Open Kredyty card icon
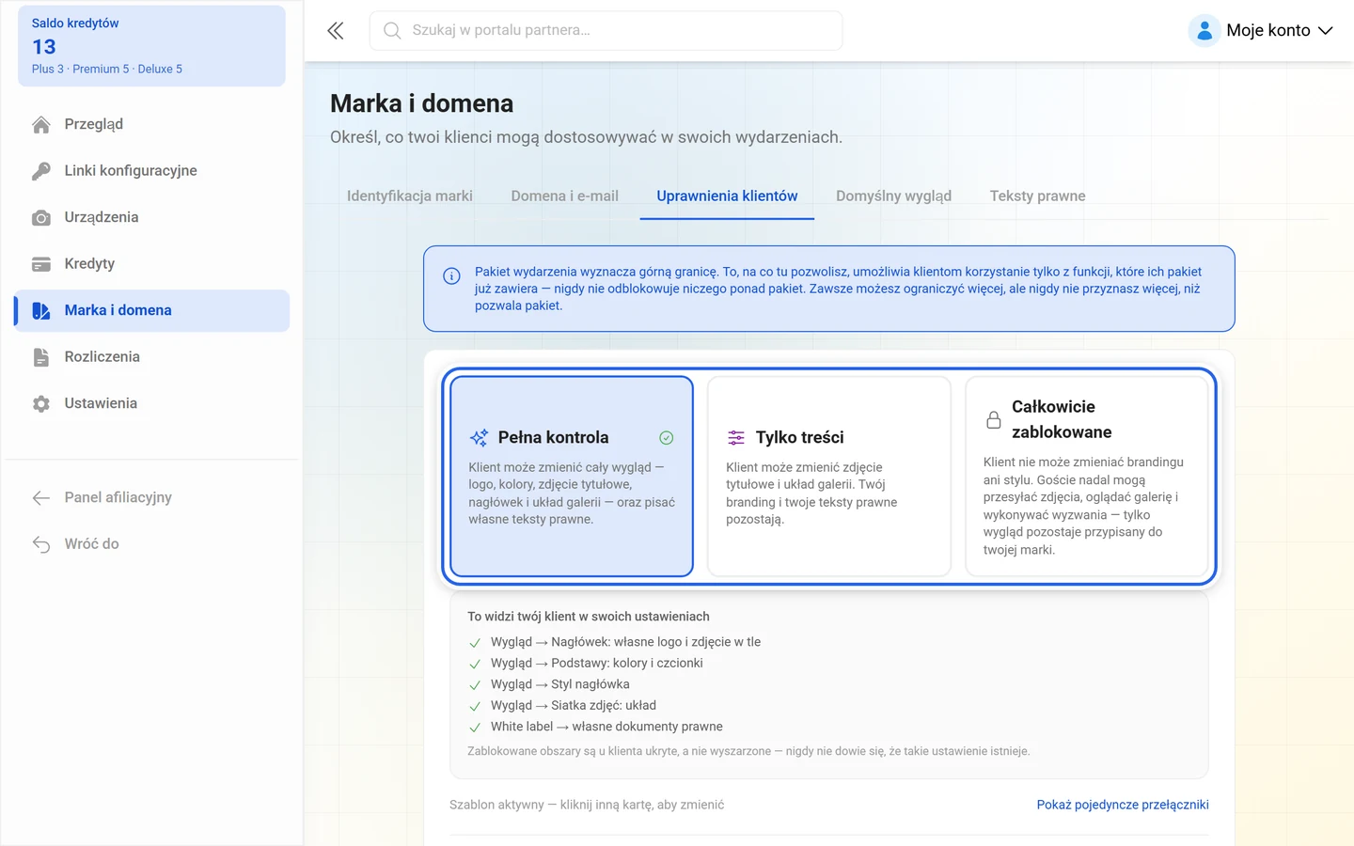This screenshot has height=846, width=1354. (41, 264)
